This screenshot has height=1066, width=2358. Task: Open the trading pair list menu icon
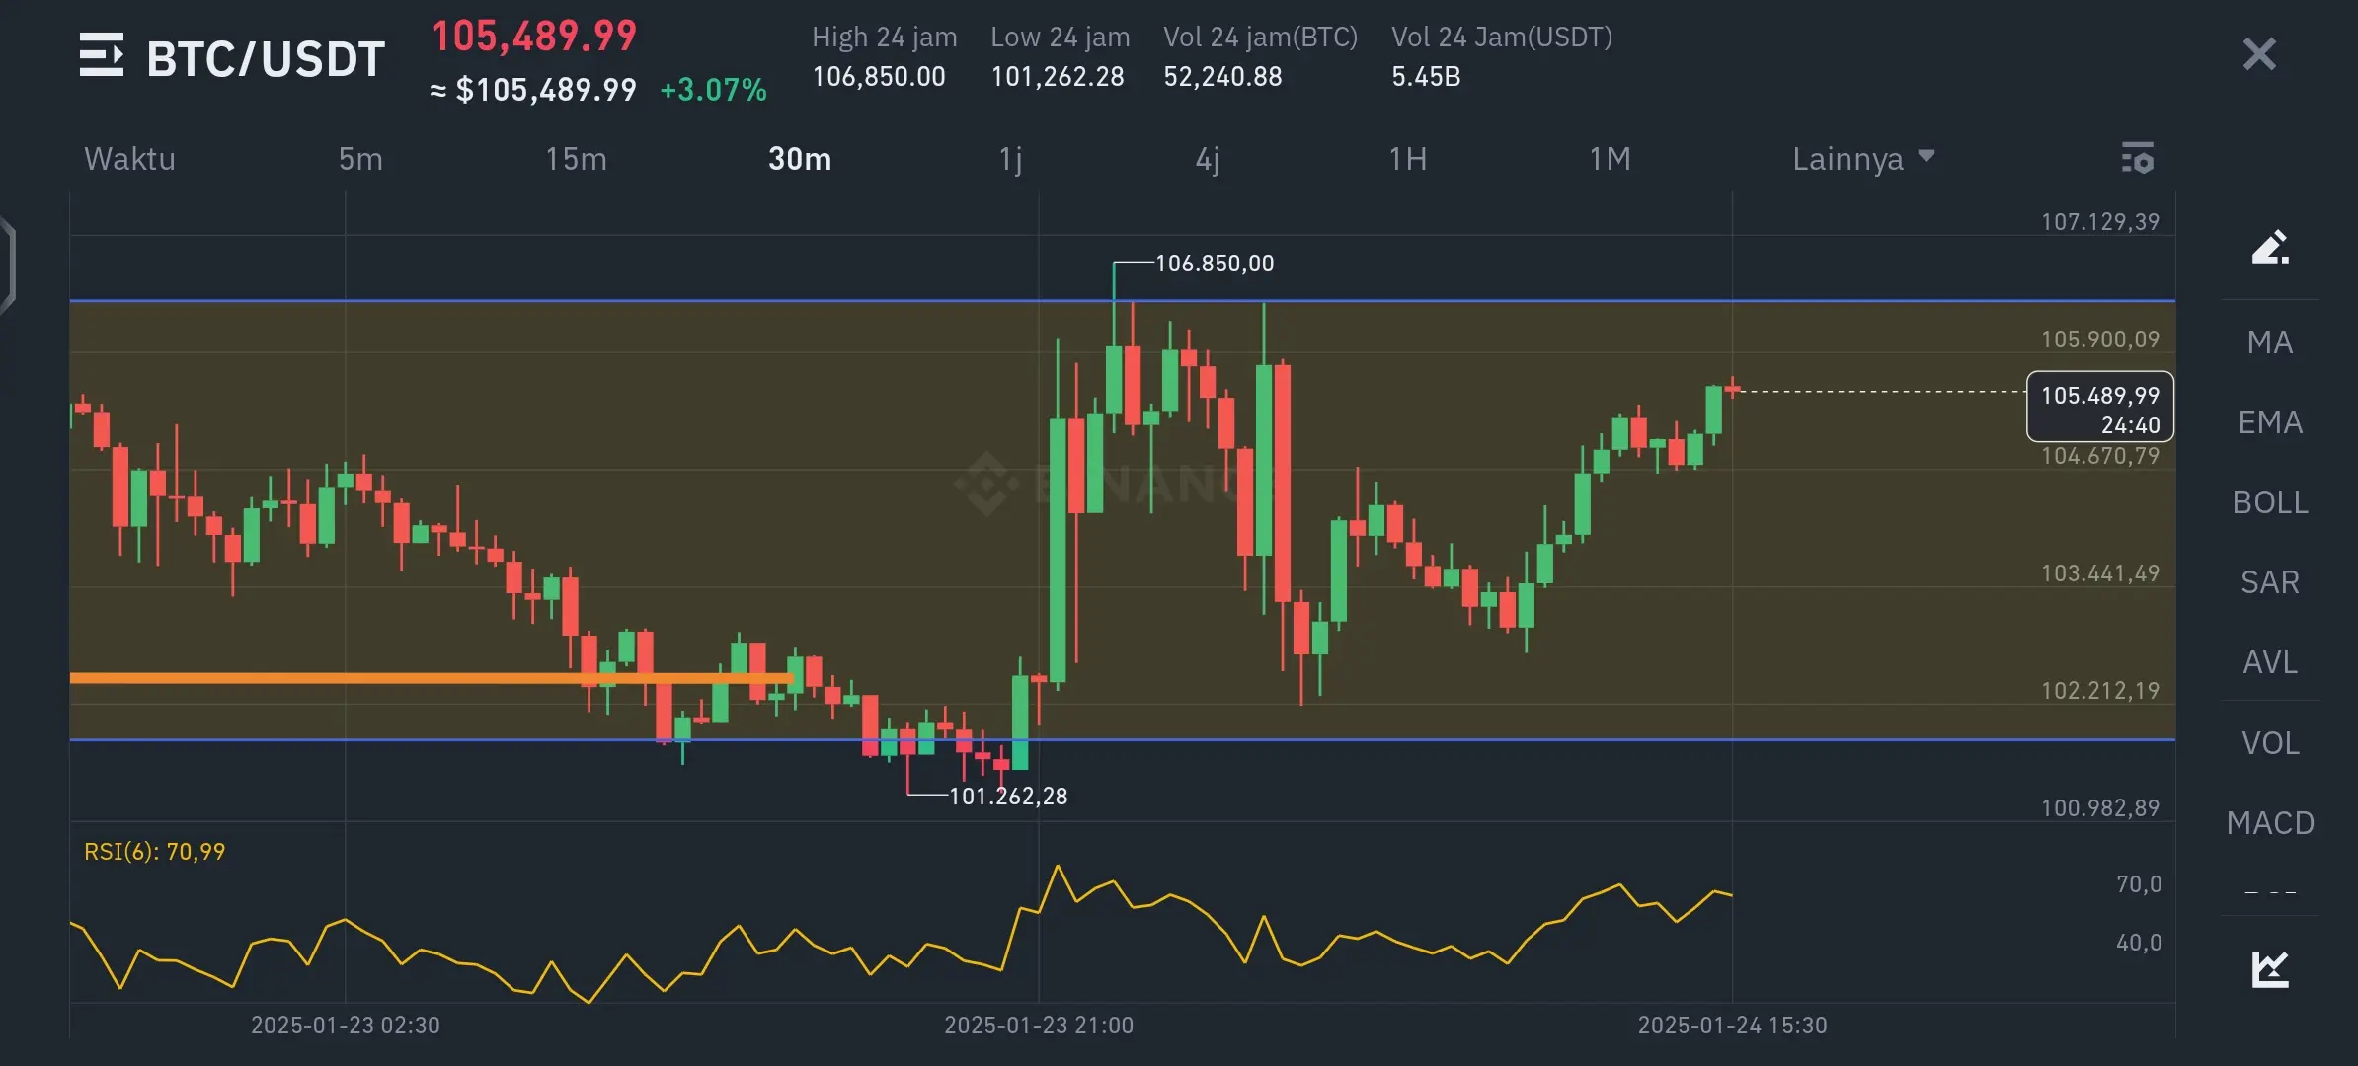click(x=102, y=55)
